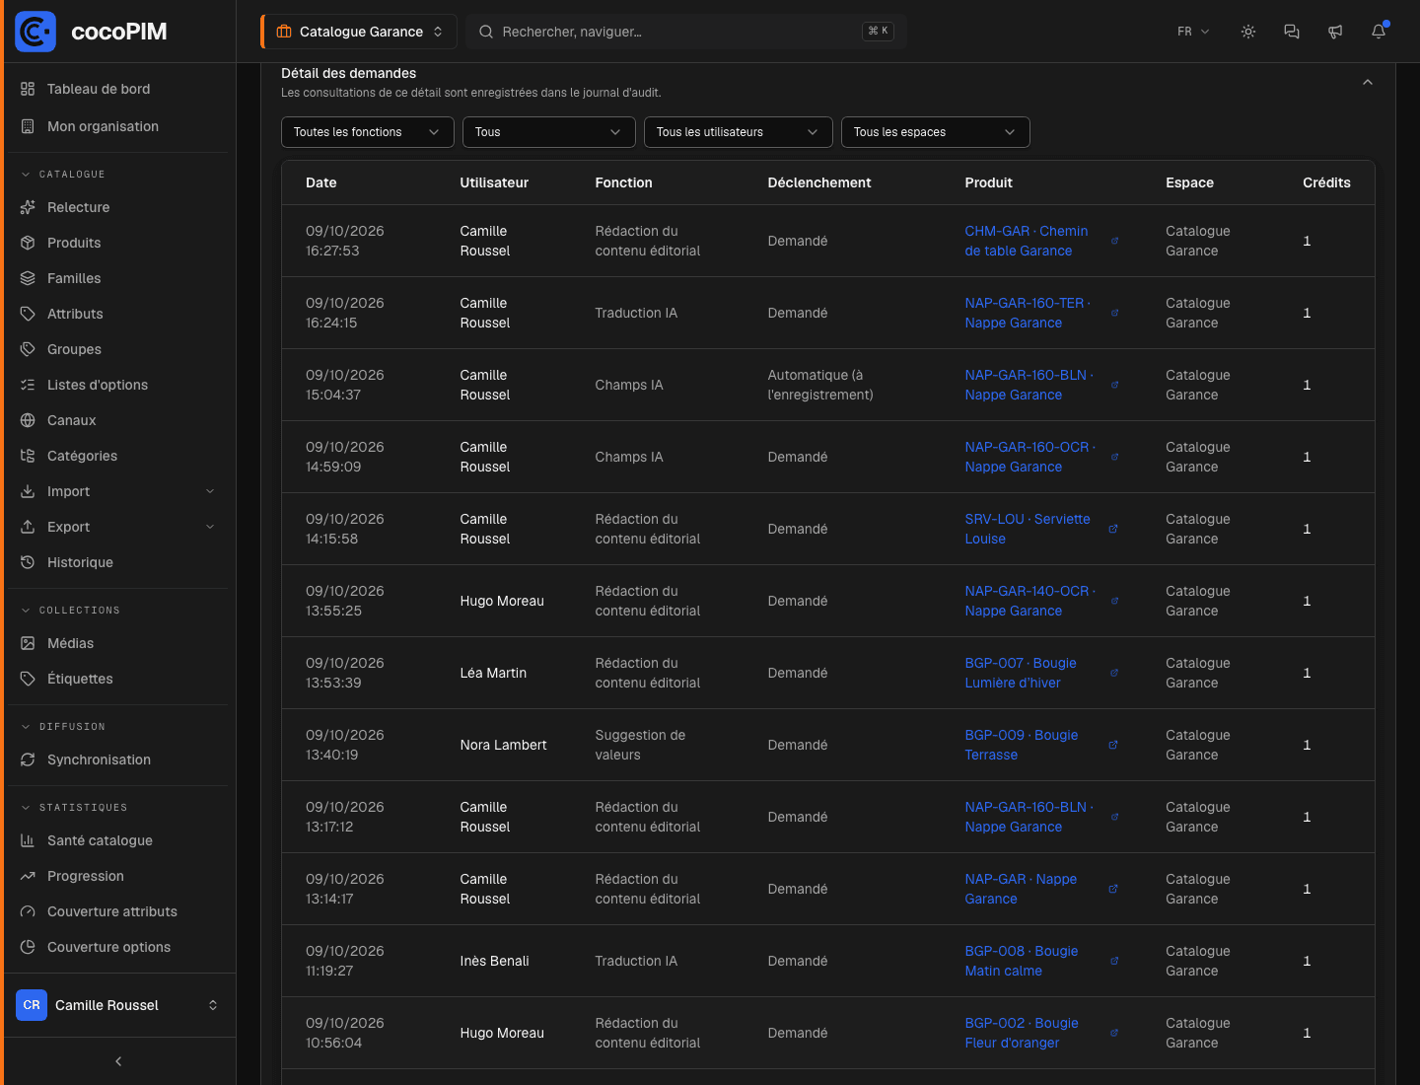Screen dimensions: 1420x1085
Task: Open external link icon for BGP-009 Bougie Terrasse
Action: click(x=1113, y=745)
